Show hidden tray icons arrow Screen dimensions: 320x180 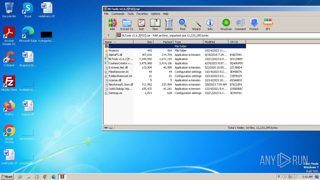tap(279, 177)
